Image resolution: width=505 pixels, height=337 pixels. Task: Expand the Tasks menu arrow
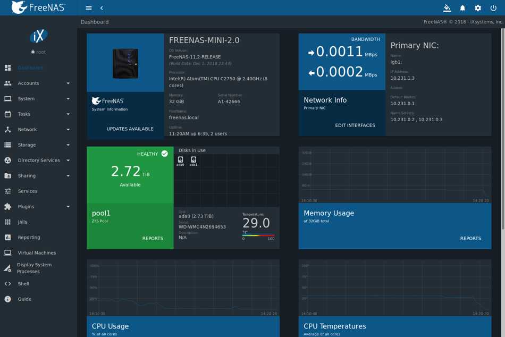coord(68,114)
